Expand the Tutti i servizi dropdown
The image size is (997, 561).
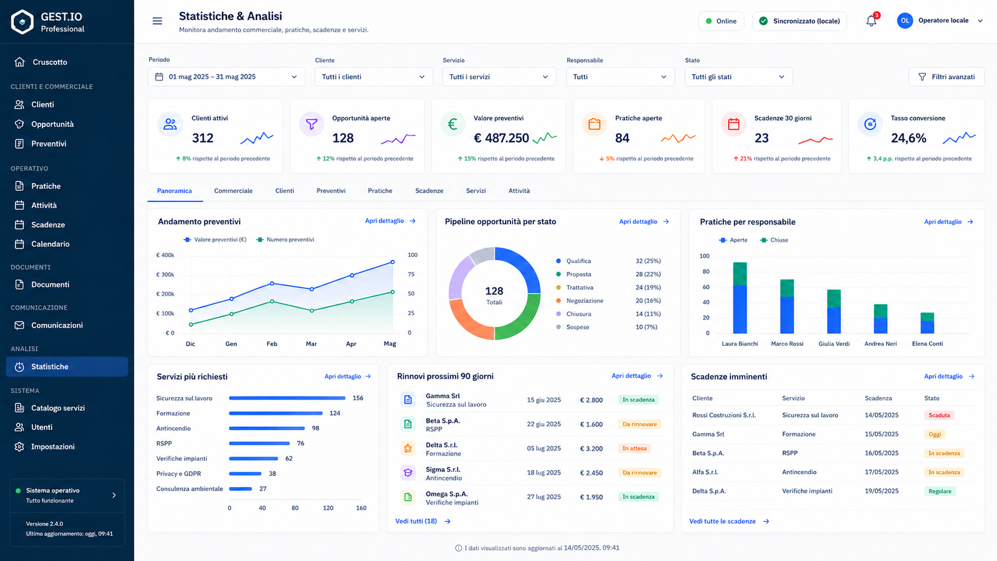pyautogui.click(x=499, y=77)
